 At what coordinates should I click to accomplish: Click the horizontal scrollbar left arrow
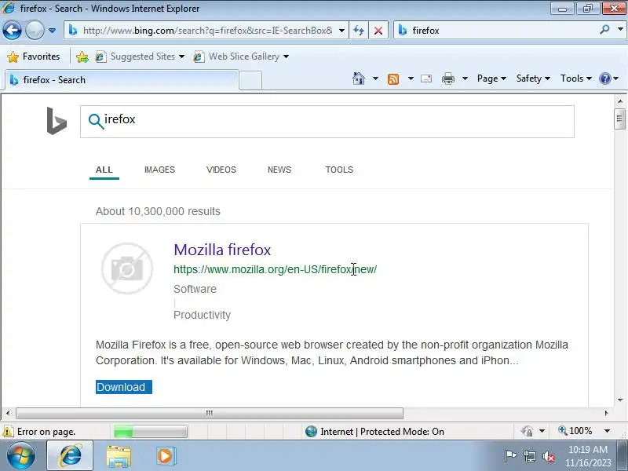click(8, 413)
